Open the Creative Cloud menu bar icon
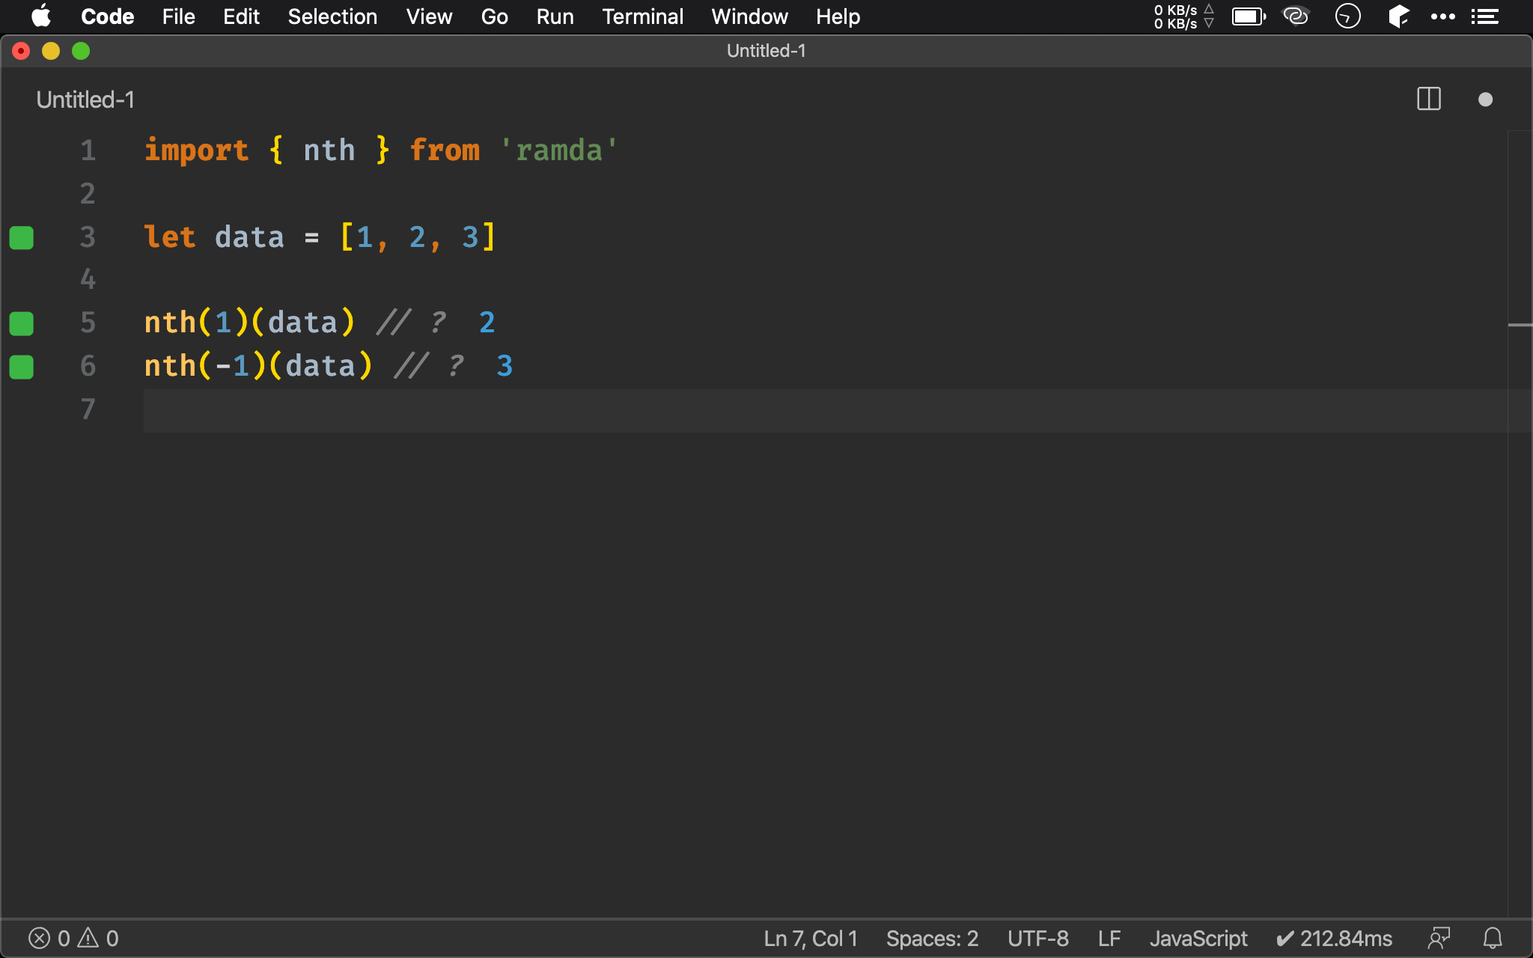Viewport: 1533px width, 958px height. (1296, 16)
